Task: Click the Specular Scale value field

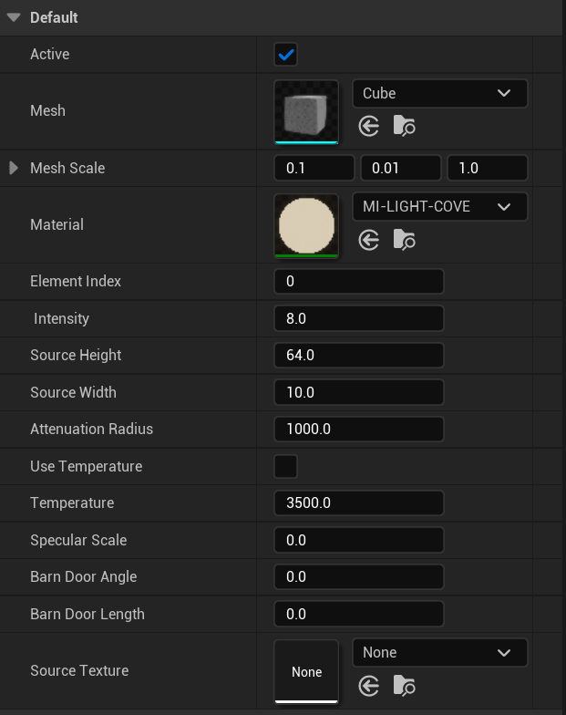Action: 359,540
